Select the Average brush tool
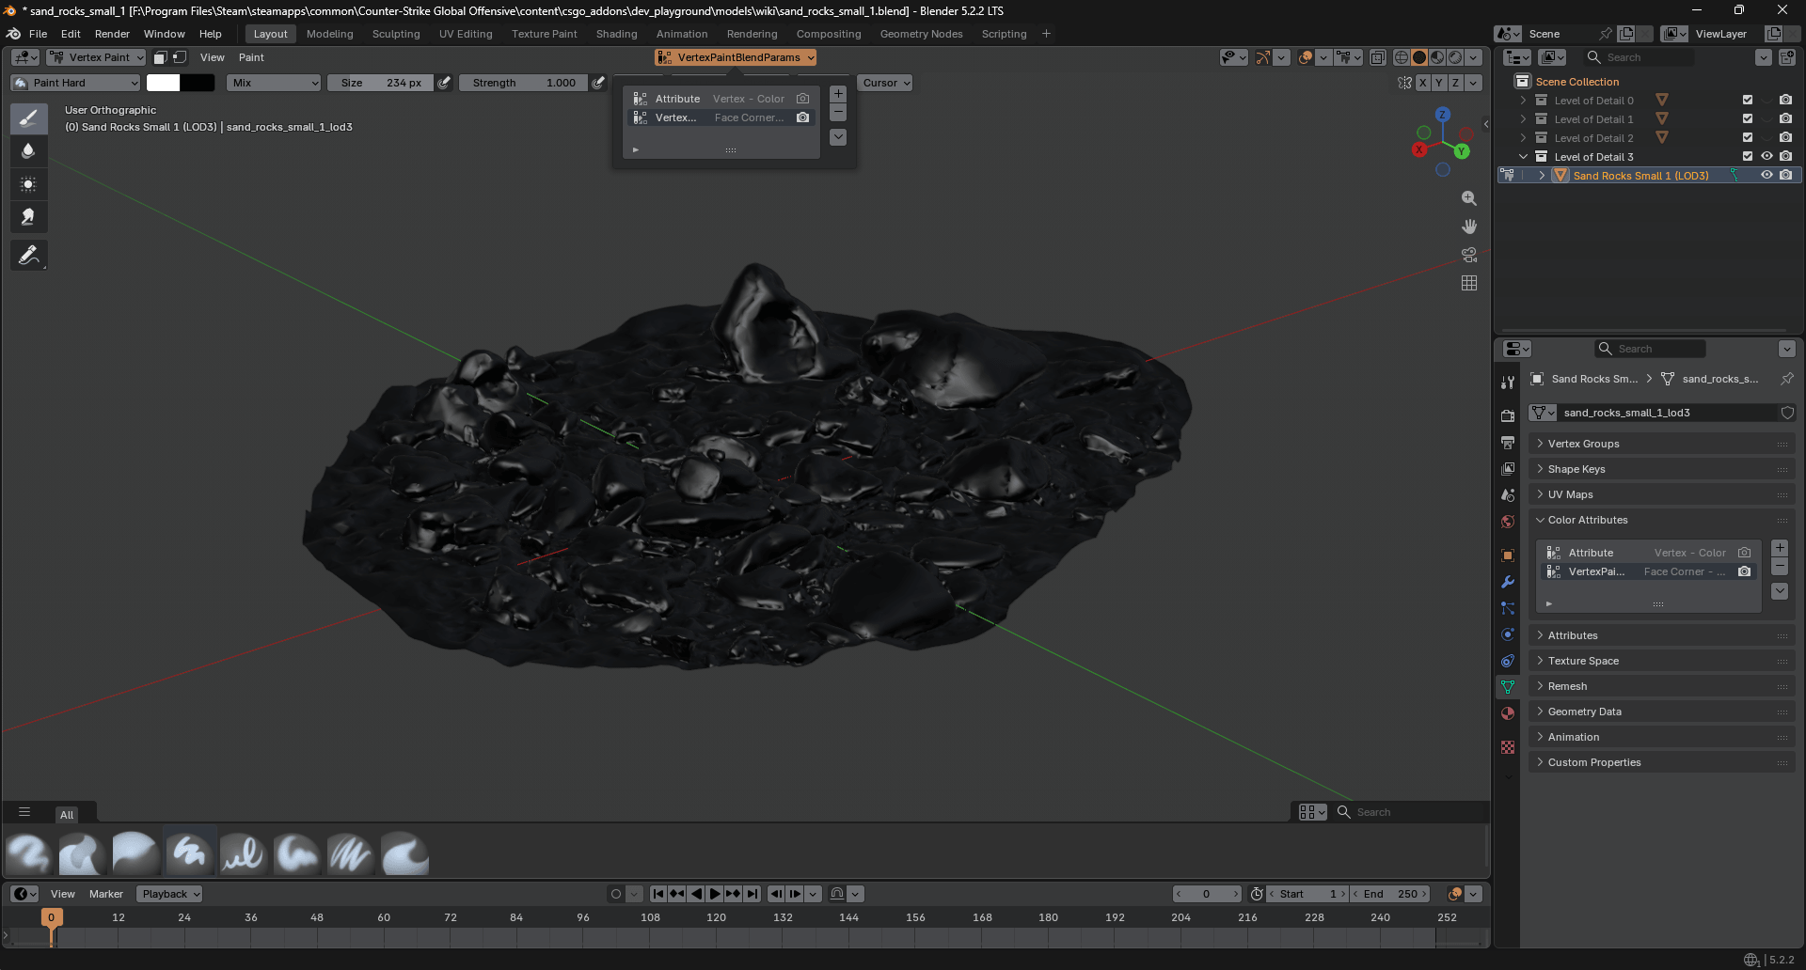 coord(29,184)
